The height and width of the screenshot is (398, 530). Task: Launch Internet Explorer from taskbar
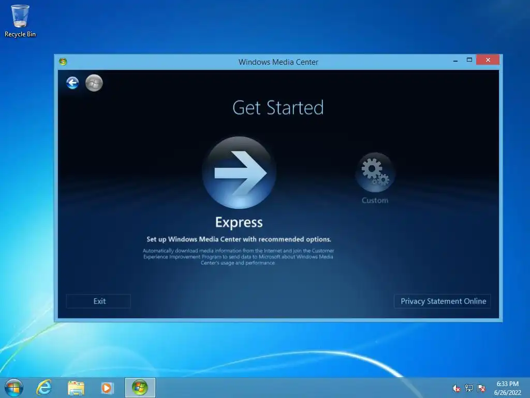[x=44, y=388]
